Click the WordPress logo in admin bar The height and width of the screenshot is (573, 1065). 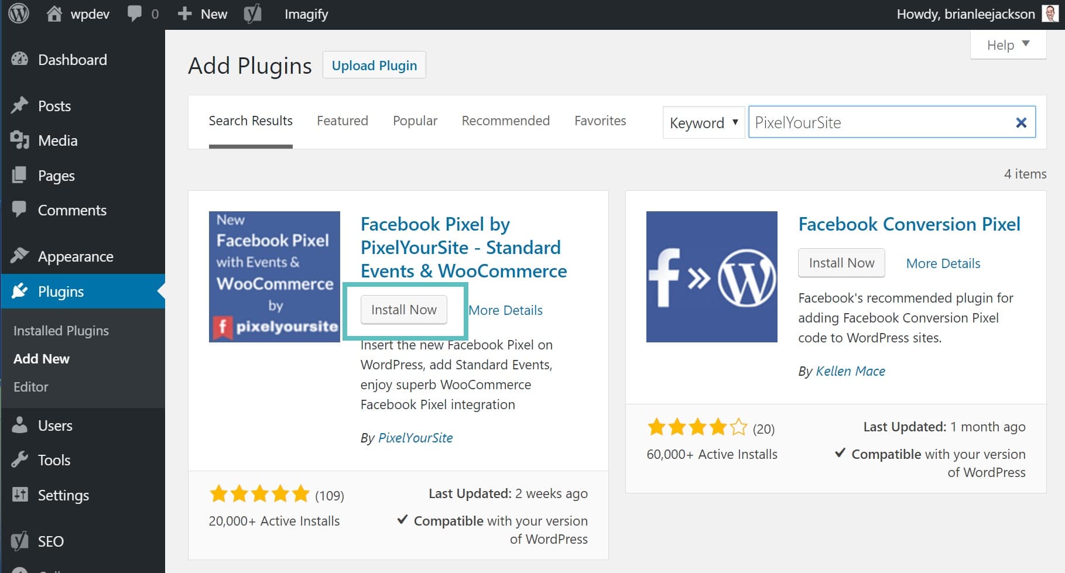point(19,14)
